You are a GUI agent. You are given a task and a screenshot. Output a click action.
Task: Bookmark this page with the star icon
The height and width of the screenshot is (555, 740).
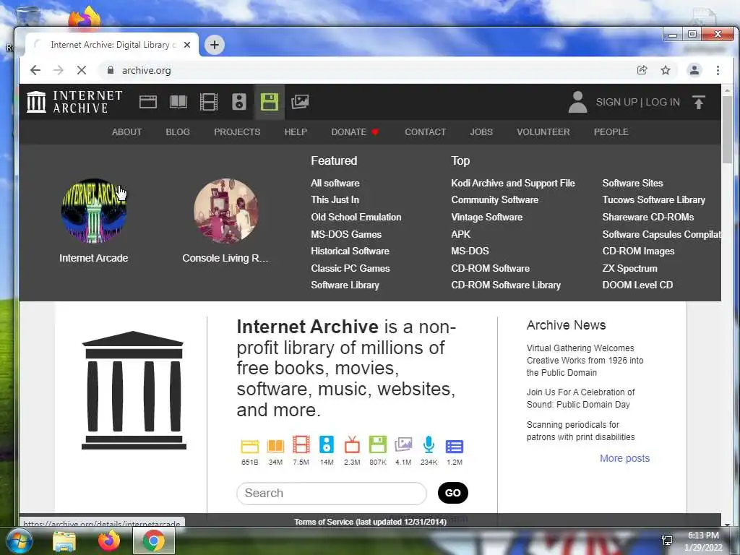666,70
